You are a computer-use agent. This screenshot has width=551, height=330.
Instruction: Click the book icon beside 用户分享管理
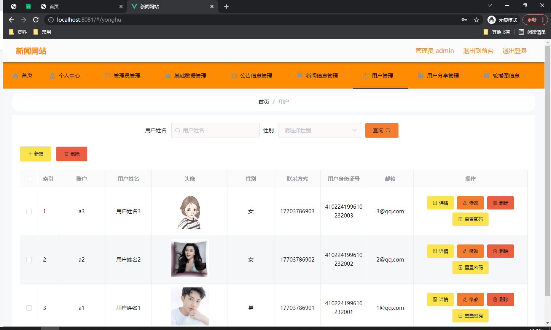[x=420, y=76]
